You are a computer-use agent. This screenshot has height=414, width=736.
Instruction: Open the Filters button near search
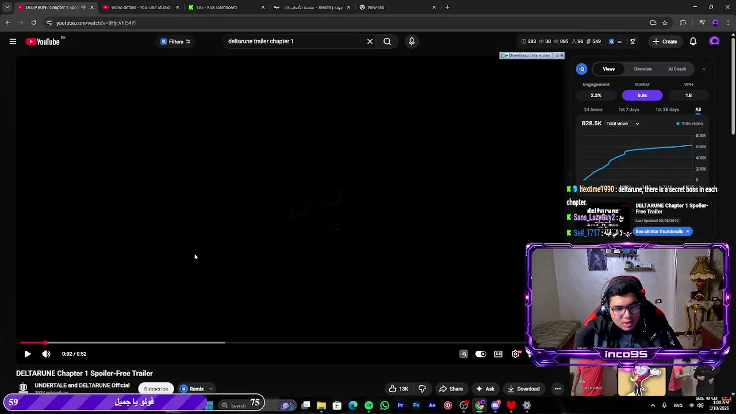point(175,41)
